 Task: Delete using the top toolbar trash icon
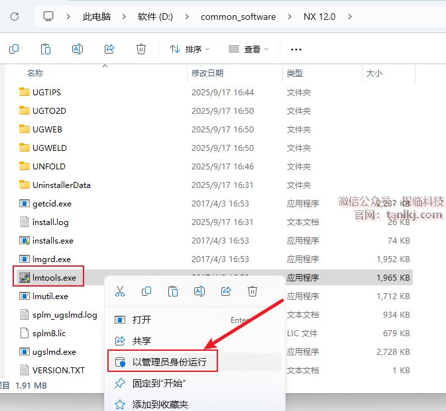point(141,49)
